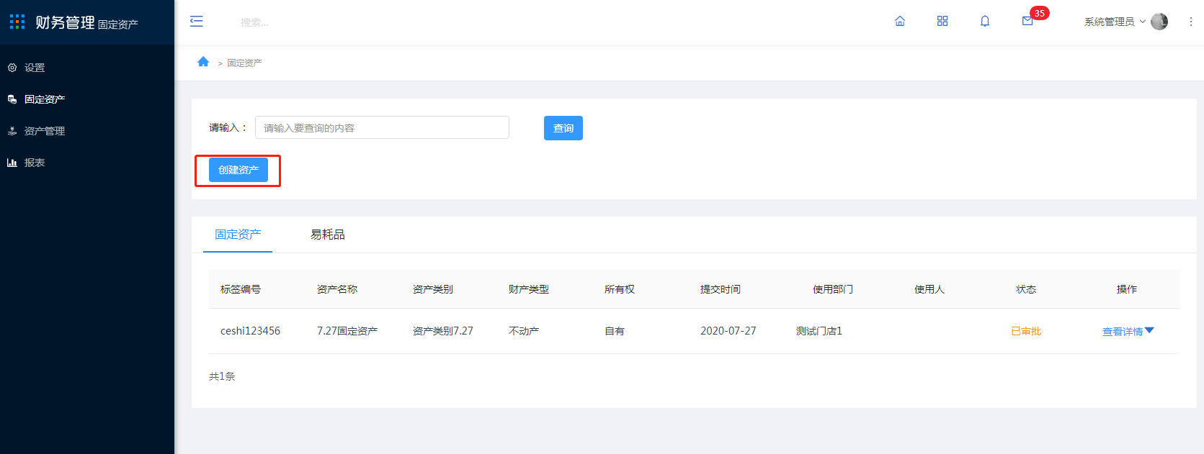Click the 状态 column header
The width and height of the screenshot is (1204, 454).
pos(1026,289)
